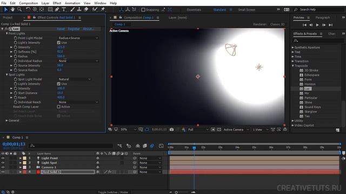Select the Hand tool
The width and height of the screenshot is (346, 194).
click(x=12, y=10)
